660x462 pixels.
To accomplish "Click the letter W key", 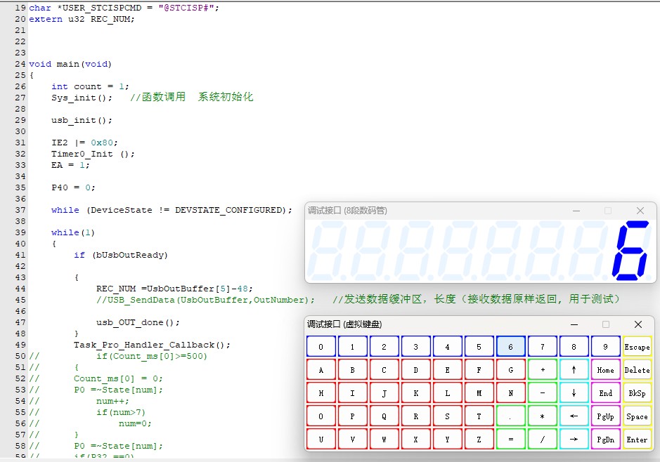I will click(384, 440).
